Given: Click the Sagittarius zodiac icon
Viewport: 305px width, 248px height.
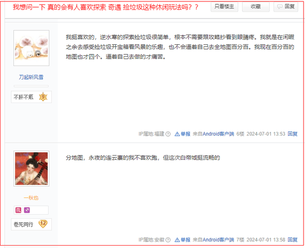Looking at the screenshot, I should click(x=27, y=210).
